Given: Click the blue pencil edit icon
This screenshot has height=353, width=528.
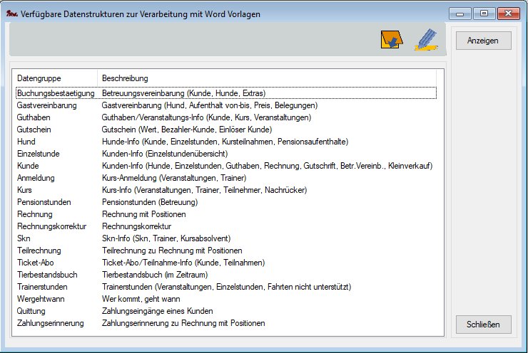Looking at the screenshot, I should click(426, 39).
